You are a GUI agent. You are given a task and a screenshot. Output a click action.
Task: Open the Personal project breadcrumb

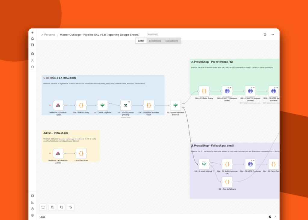[x=48, y=35]
